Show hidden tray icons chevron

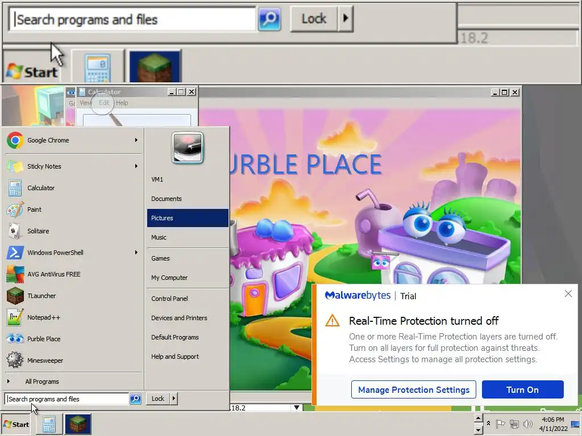(488, 424)
